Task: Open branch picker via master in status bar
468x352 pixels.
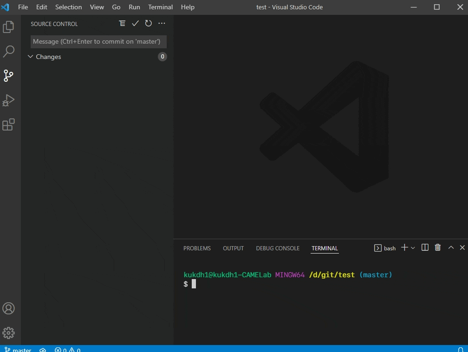Action: 18,349
